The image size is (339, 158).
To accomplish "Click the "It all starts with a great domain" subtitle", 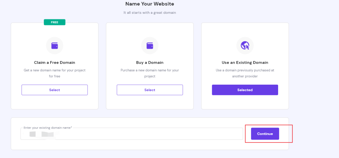I will click(x=150, y=13).
